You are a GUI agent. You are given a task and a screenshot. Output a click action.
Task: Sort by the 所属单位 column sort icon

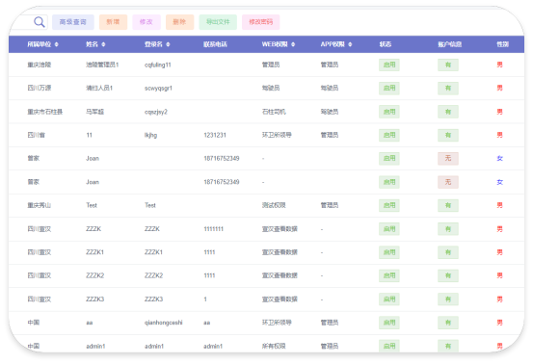coord(57,44)
